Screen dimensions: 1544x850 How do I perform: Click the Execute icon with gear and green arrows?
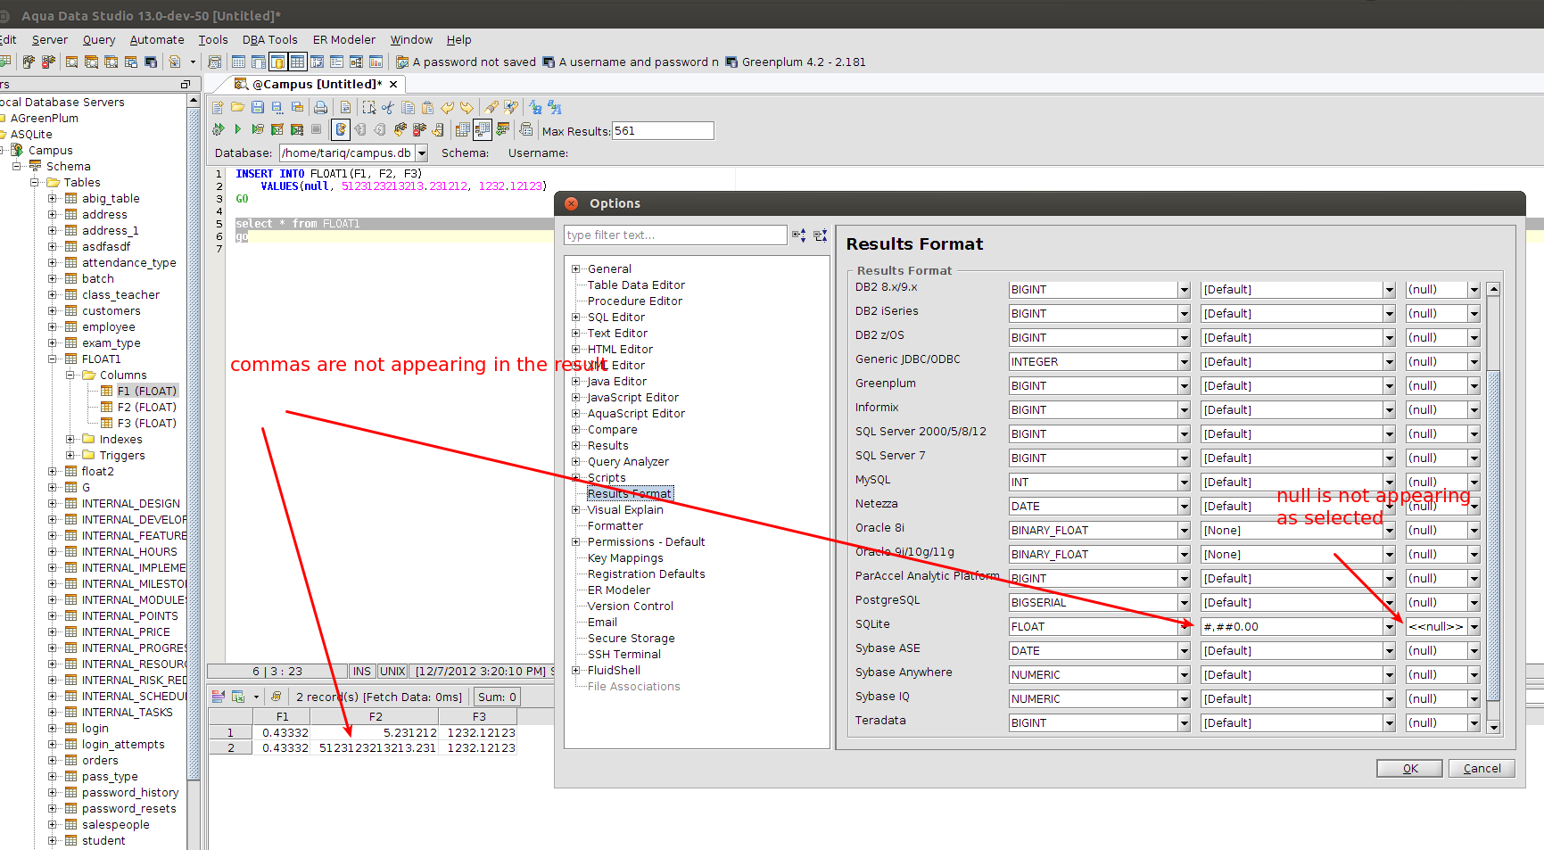(219, 129)
